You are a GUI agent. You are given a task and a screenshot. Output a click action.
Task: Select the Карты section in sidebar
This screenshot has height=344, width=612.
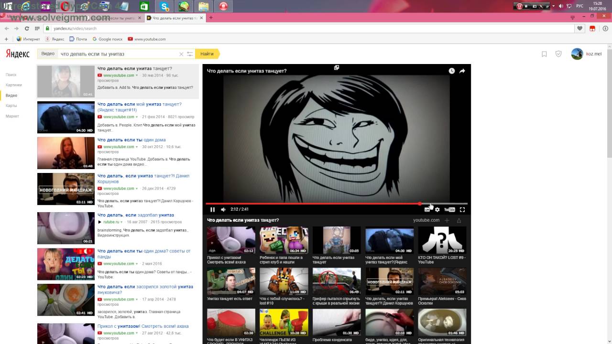pos(11,106)
